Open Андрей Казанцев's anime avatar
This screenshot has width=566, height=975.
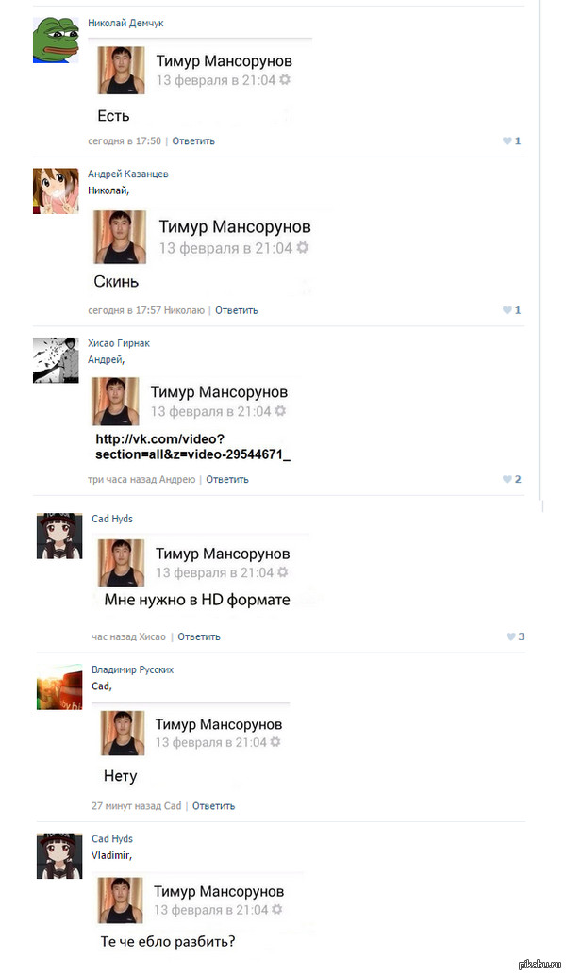[56, 190]
